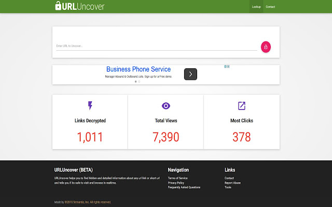Click the 378 clicks count

(x=242, y=137)
